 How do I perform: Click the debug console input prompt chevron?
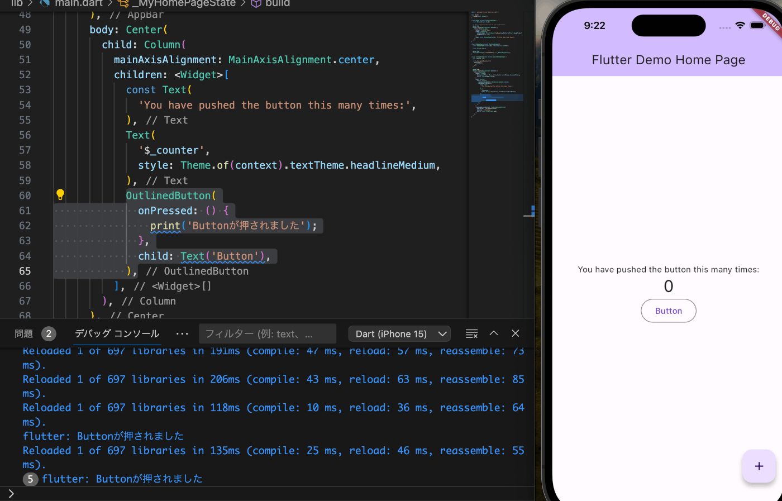coord(11,494)
